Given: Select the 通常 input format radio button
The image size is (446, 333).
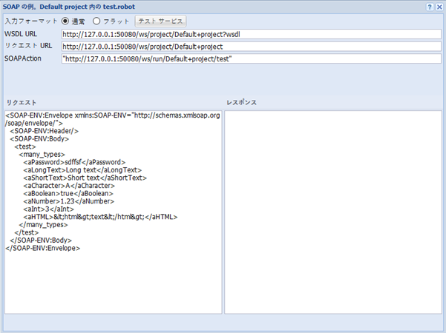Looking at the screenshot, I should pyautogui.click(x=65, y=21).
